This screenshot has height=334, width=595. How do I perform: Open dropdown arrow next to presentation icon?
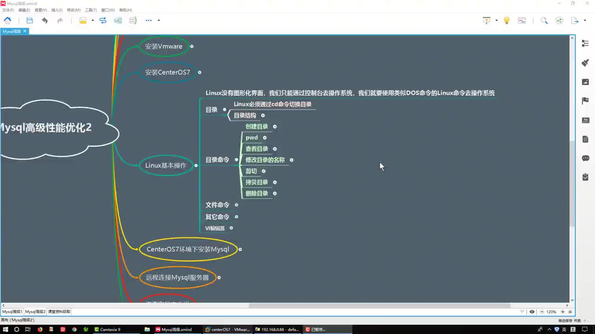(496, 20)
